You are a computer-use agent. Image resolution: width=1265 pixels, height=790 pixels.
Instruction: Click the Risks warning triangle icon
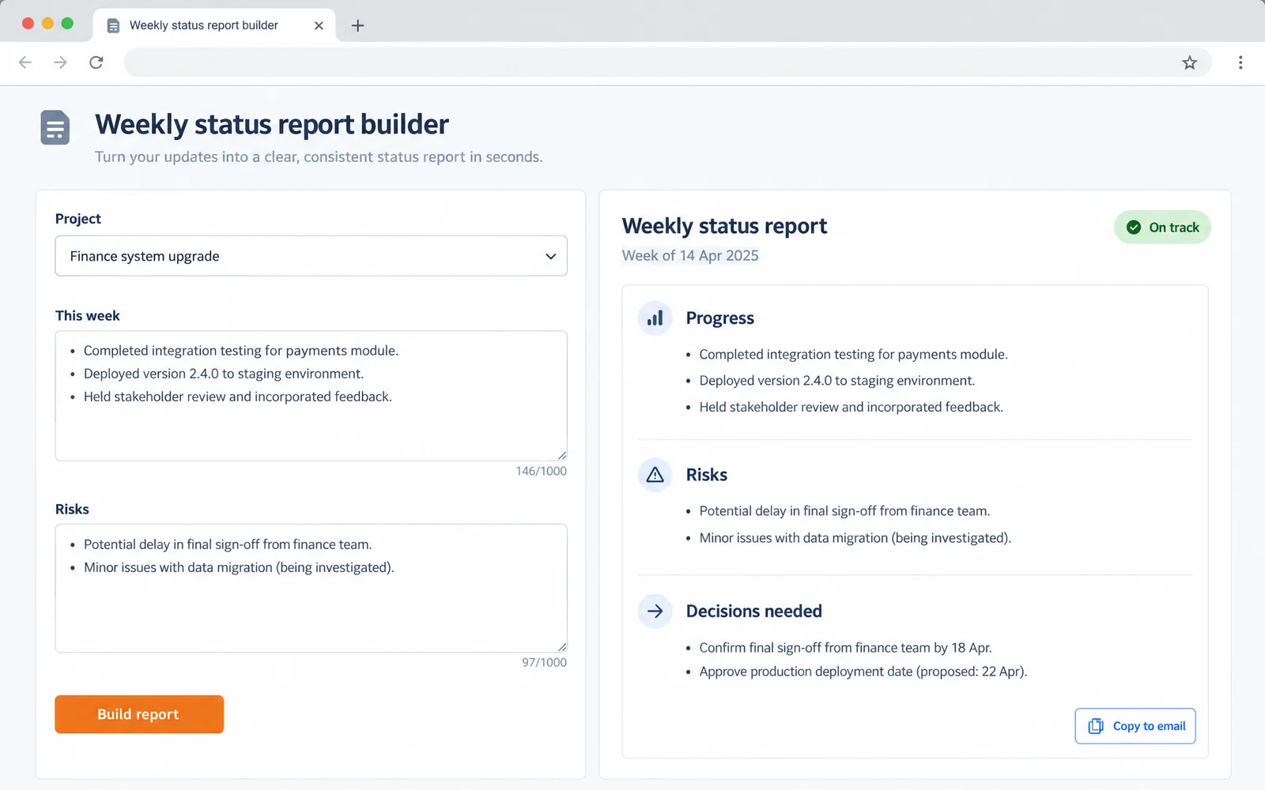tap(655, 475)
